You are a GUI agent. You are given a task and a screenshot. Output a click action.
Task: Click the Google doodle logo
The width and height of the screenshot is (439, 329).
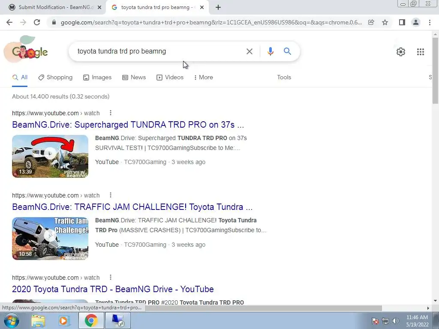click(26, 50)
